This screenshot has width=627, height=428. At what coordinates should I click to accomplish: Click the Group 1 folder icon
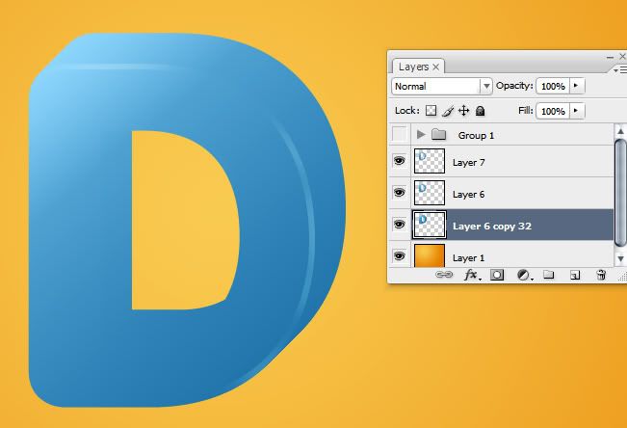[x=438, y=135]
